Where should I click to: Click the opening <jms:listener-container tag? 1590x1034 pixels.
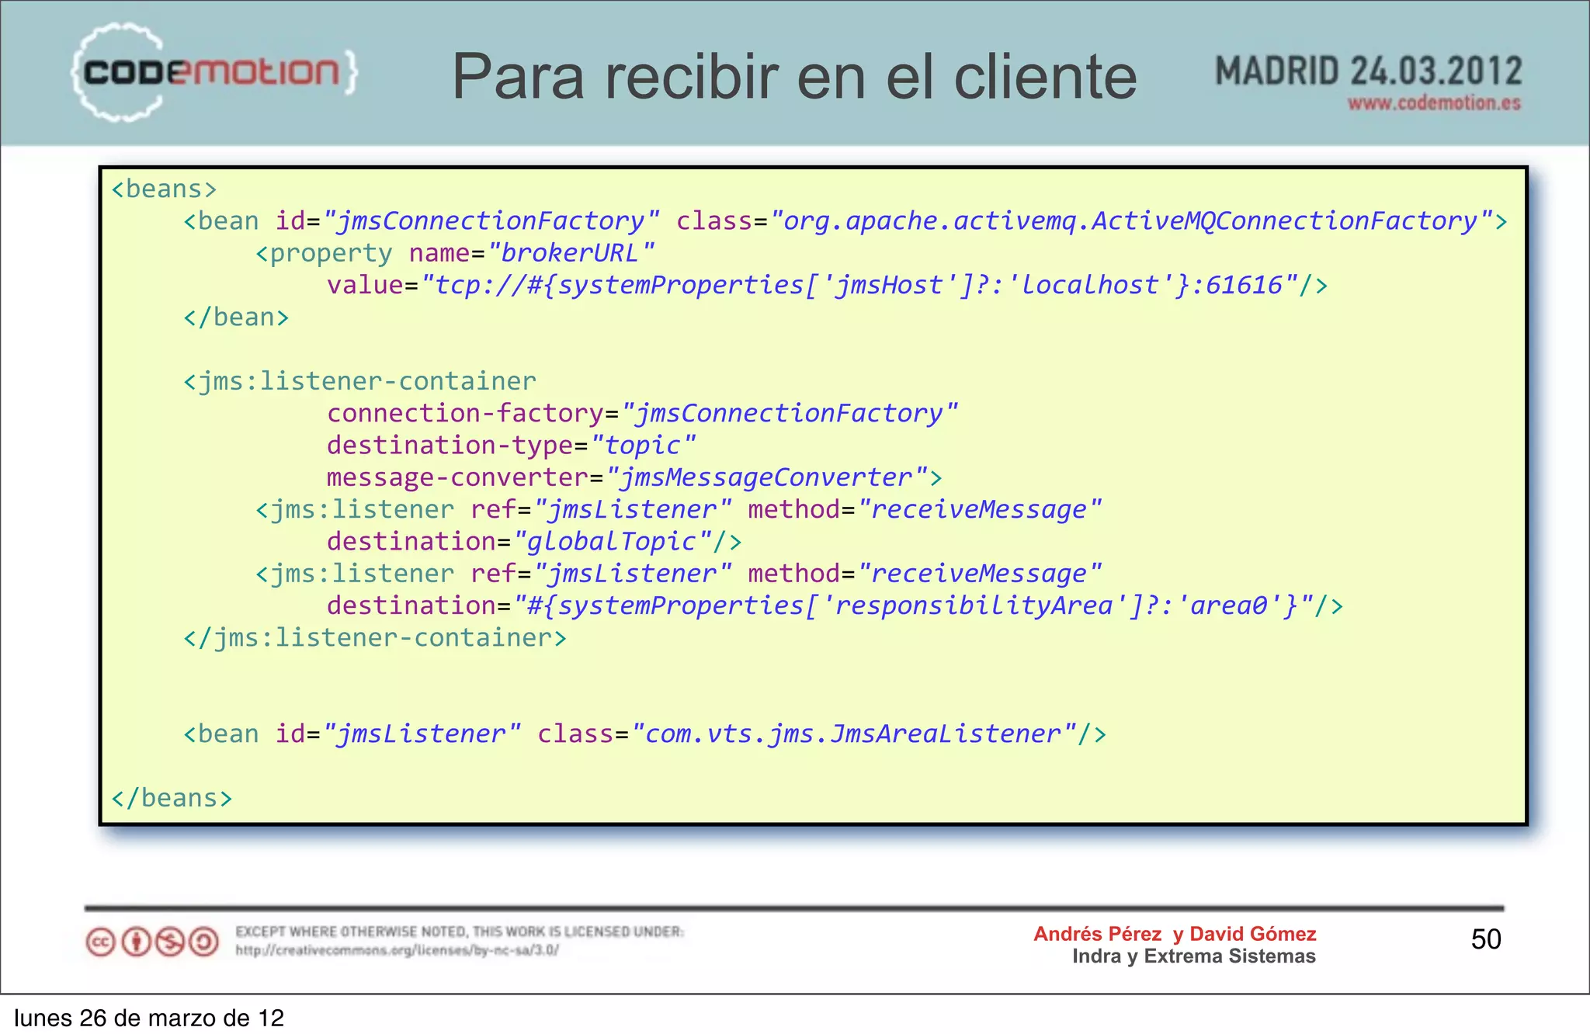point(359,382)
